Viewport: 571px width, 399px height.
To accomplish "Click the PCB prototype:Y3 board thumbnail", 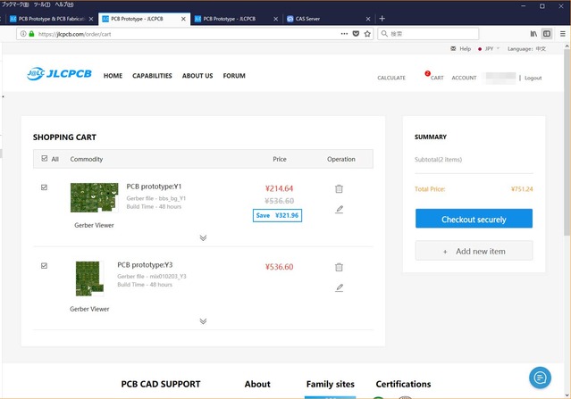I will point(89,278).
